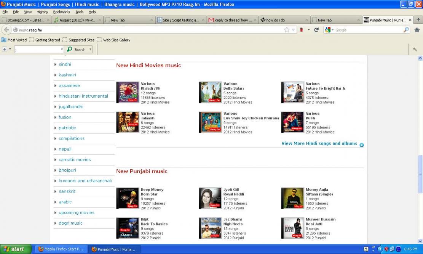This screenshot has width=423, height=254.
Task: Click the blue arrow beside View More Hindi songs
Action: [x=361, y=145]
